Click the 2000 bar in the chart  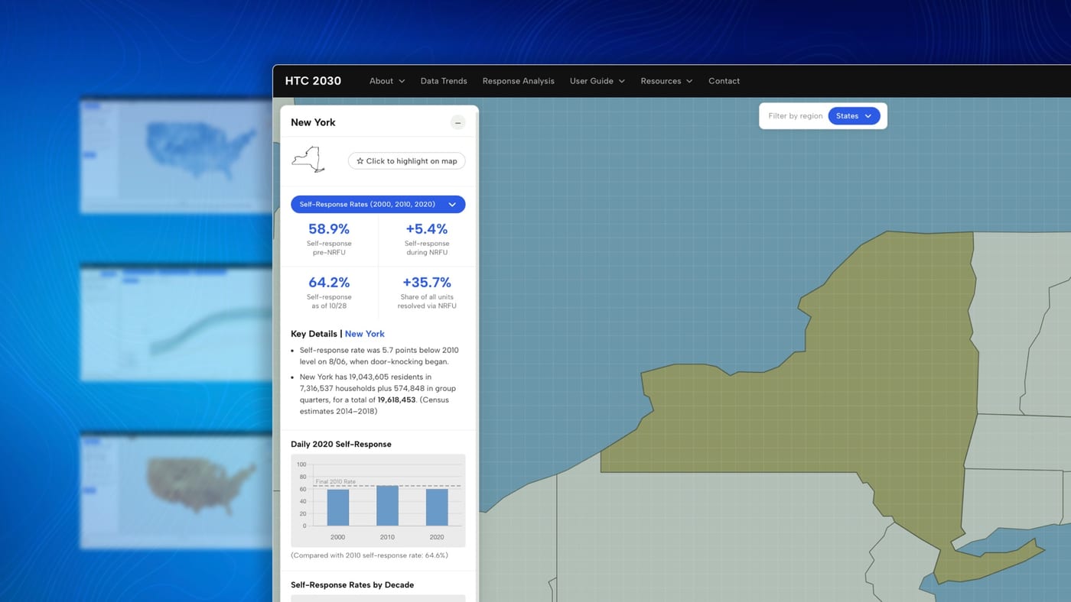tap(337, 507)
